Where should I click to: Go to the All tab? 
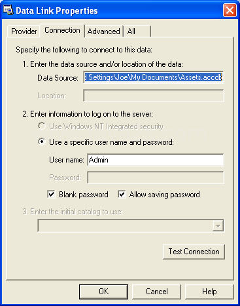(137, 31)
